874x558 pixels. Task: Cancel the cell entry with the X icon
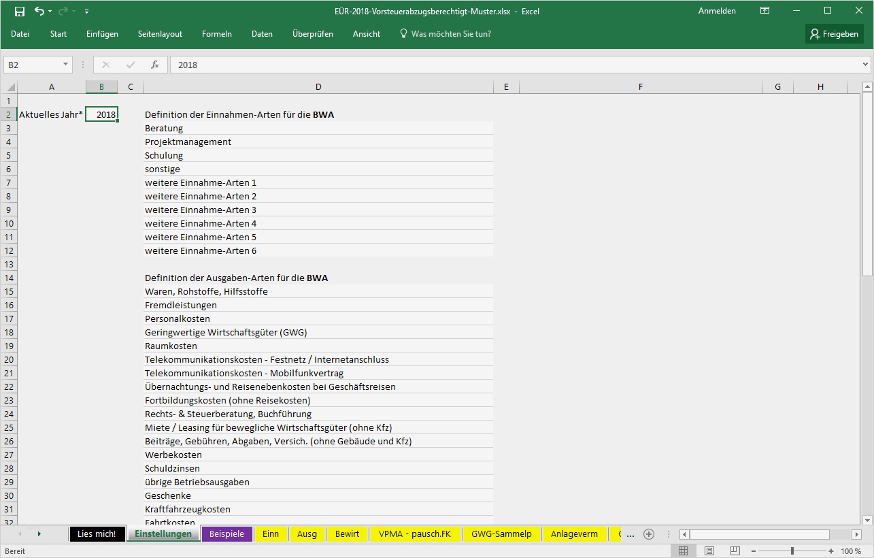106,64
